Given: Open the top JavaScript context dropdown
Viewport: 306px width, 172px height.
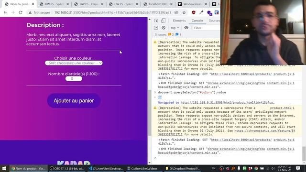Looking at the screenshot, I should pyautogui.click(x=175, y=28).
